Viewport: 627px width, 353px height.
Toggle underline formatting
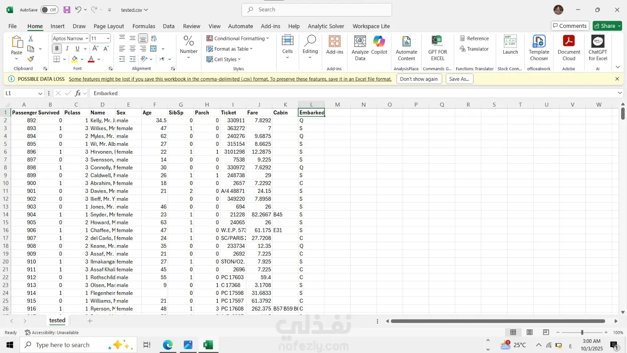click(x=77, y=48)
